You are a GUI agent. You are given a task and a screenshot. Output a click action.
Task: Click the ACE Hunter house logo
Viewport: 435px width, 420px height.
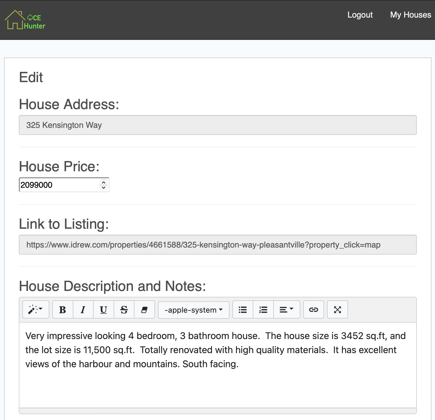point(25,20)
